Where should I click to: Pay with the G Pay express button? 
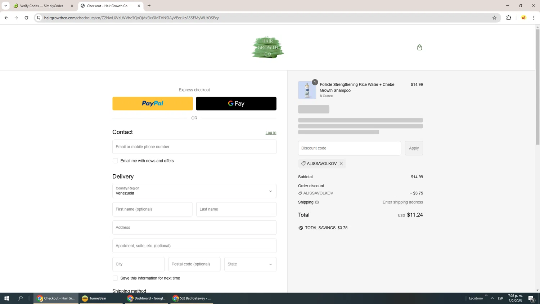[x=236, y=103]
